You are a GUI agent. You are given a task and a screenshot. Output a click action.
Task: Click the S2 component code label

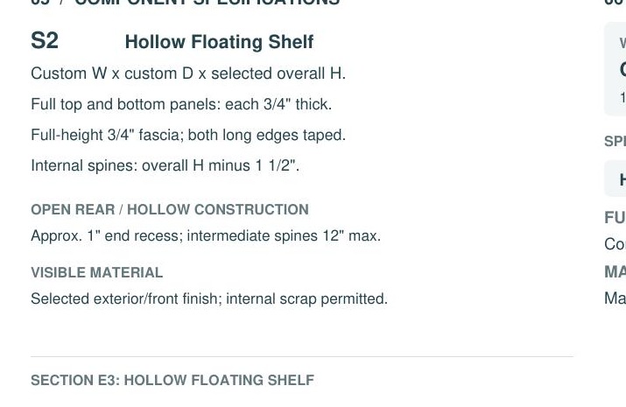point(45,40)
